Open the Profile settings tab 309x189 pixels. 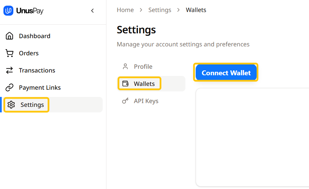(x=143, y=67)
